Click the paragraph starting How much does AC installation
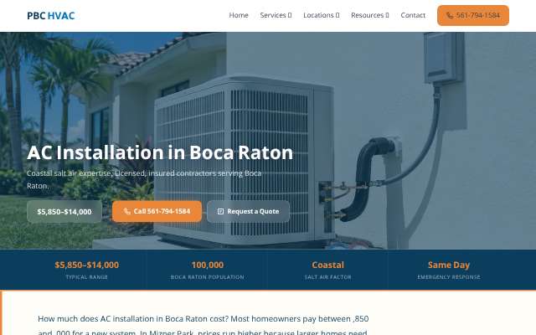 [x=203, y=325]
